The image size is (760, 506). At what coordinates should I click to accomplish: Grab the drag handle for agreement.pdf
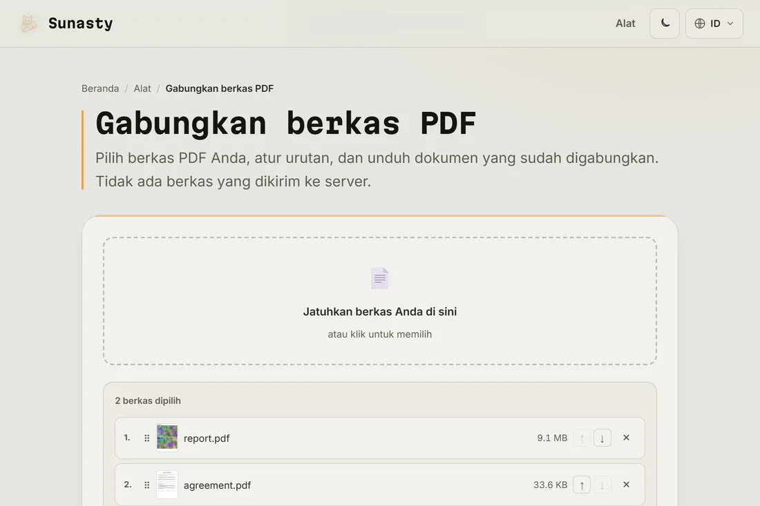tap(147, 485)
